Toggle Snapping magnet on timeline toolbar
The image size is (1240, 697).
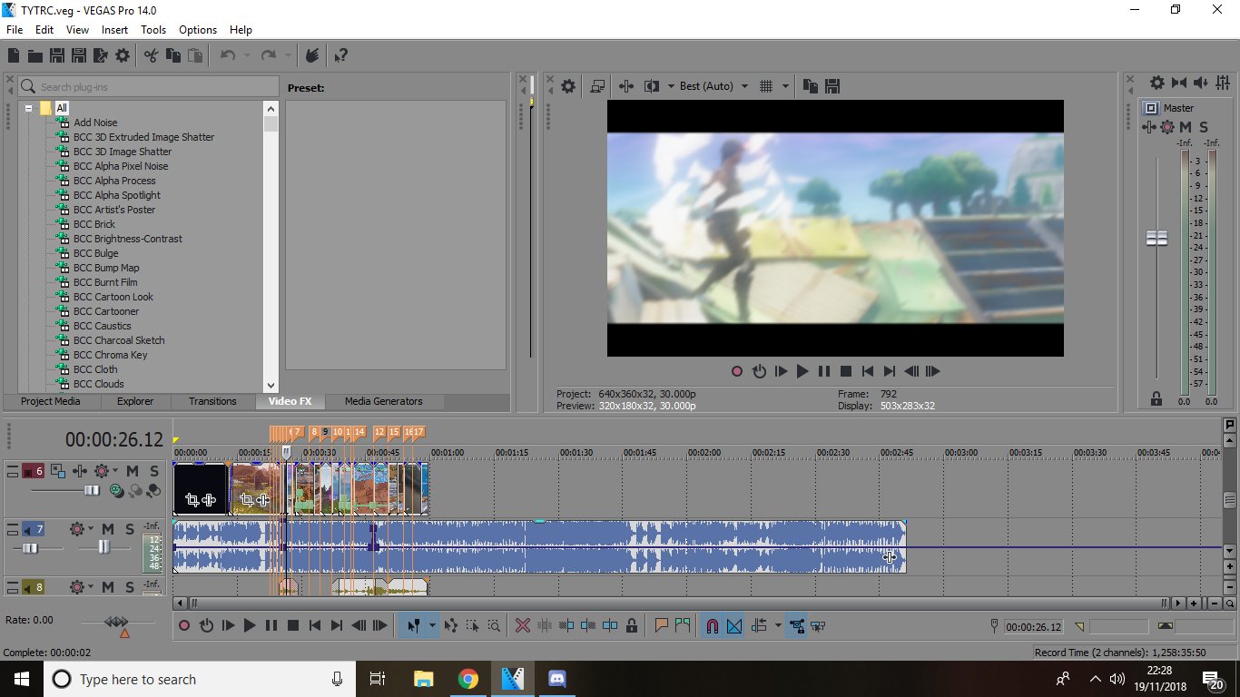pyautogui.click(x=713, y=625)
